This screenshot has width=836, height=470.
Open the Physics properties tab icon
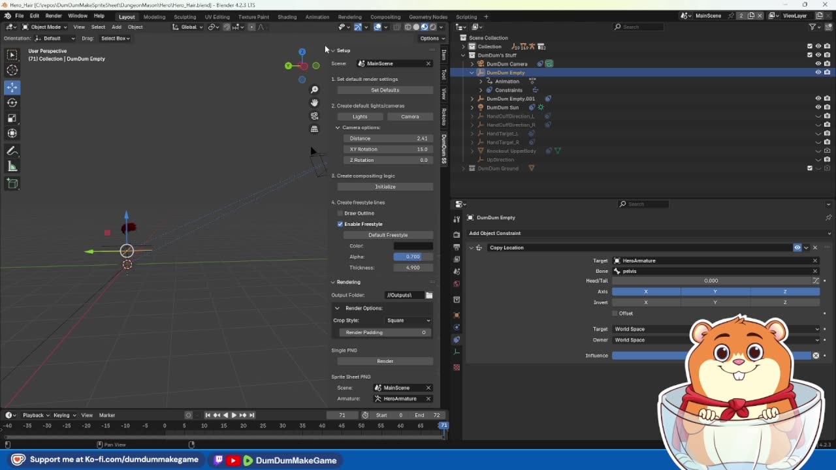457,327
